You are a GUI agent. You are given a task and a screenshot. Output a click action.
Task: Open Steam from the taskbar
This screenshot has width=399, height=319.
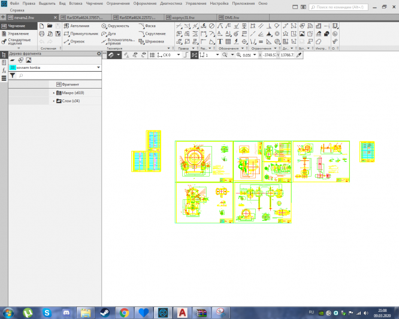[105, 313]
